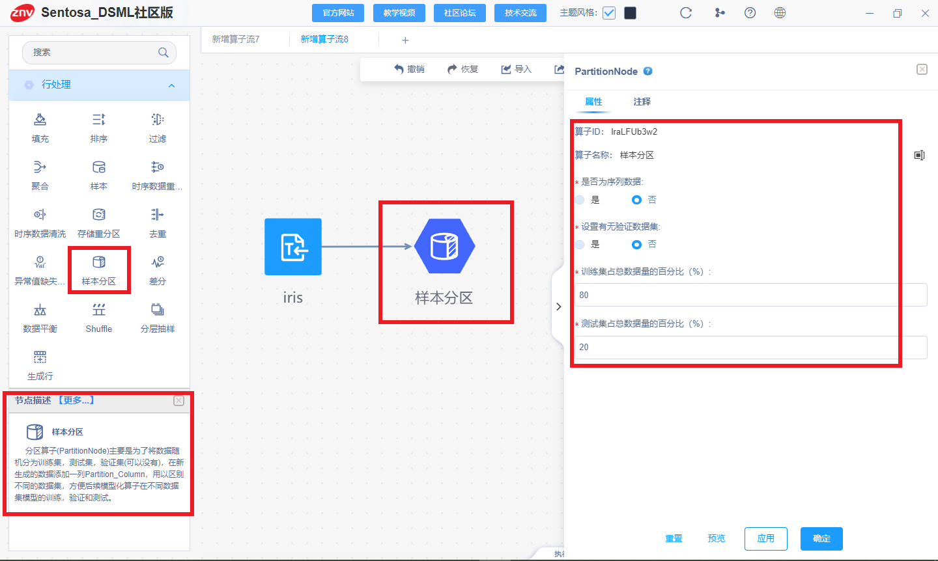This screenshot has width=938, height=561.
Task: Select 否 for 是否为序列数据
Action: click(x=636, y=200)
